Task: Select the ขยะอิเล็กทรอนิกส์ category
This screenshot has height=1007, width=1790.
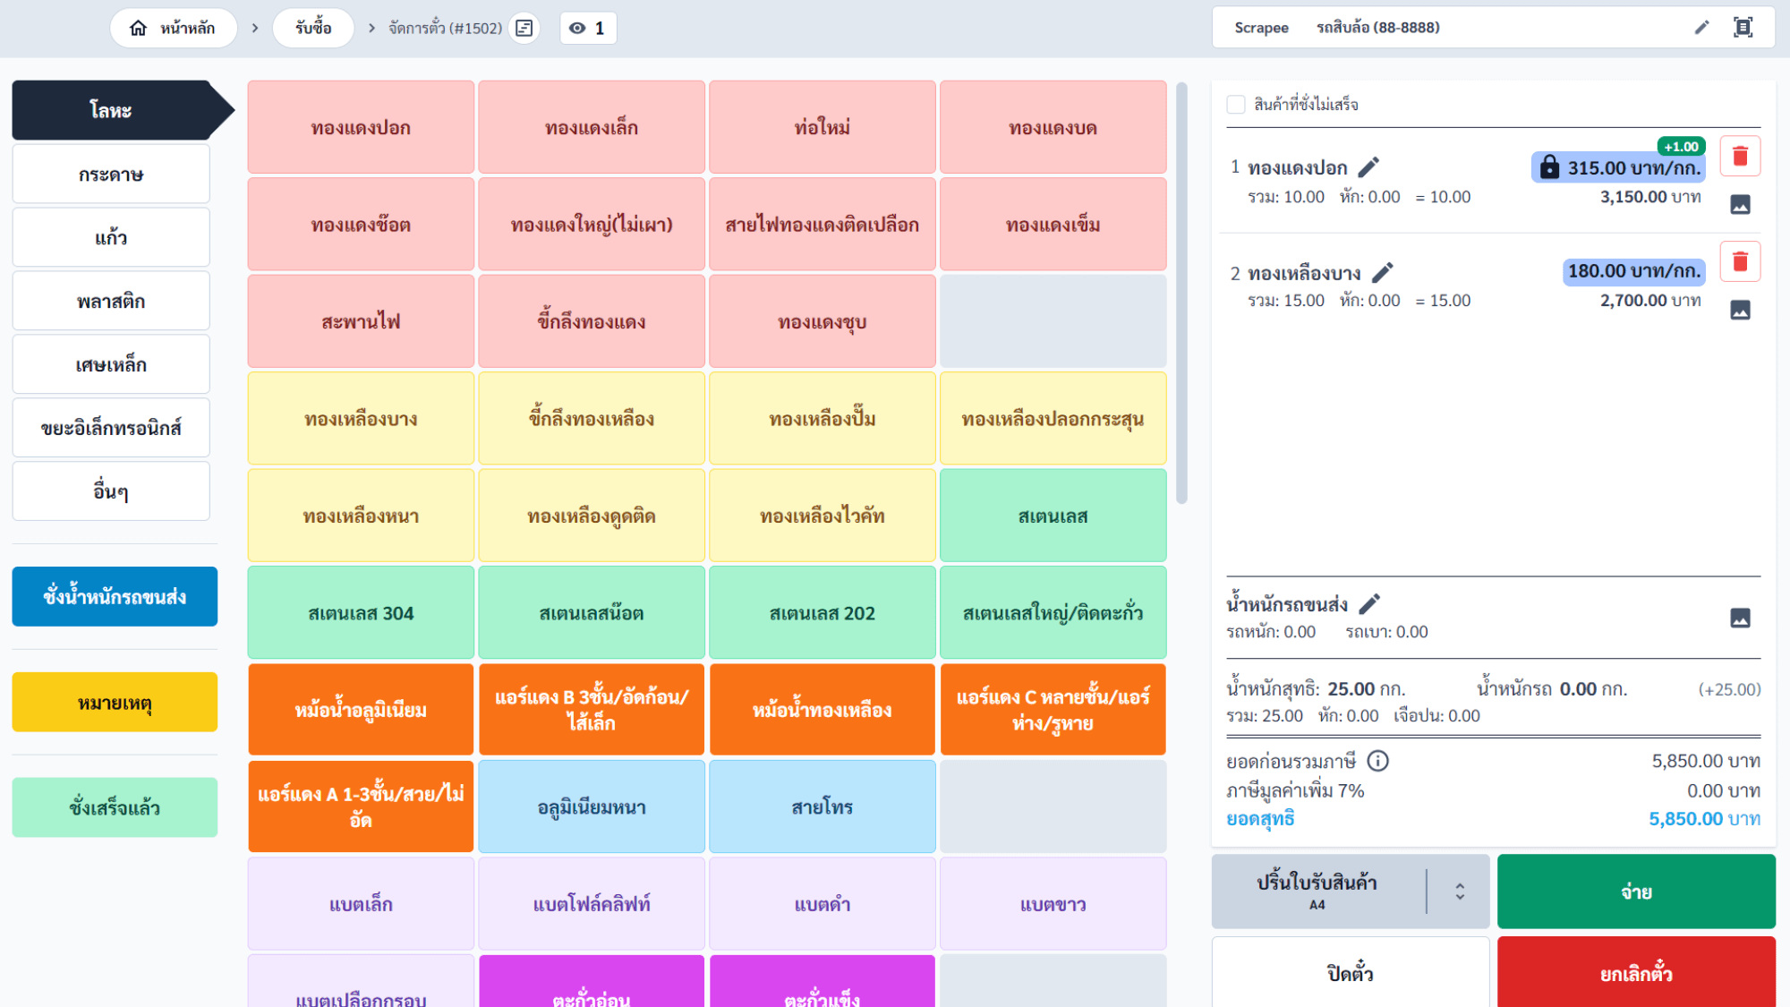Action: point(111,428)
